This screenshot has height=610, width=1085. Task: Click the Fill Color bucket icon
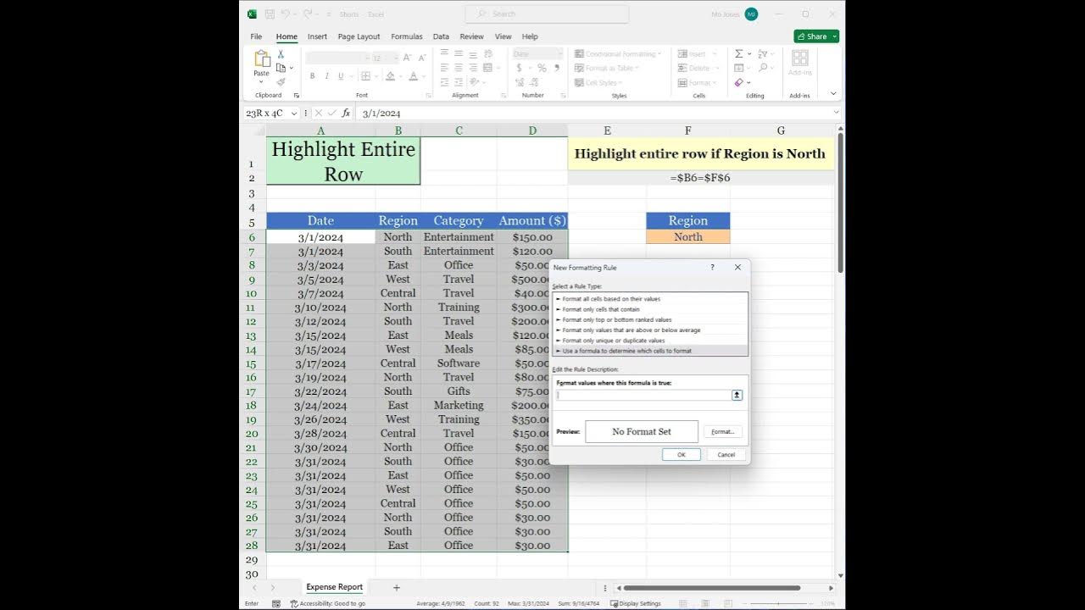(x=390, y=76)
